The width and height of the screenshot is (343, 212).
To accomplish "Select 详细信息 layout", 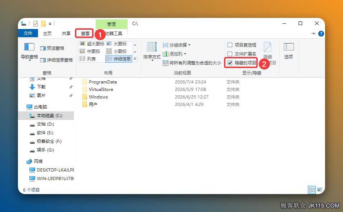I will click(x=119, y=59).
